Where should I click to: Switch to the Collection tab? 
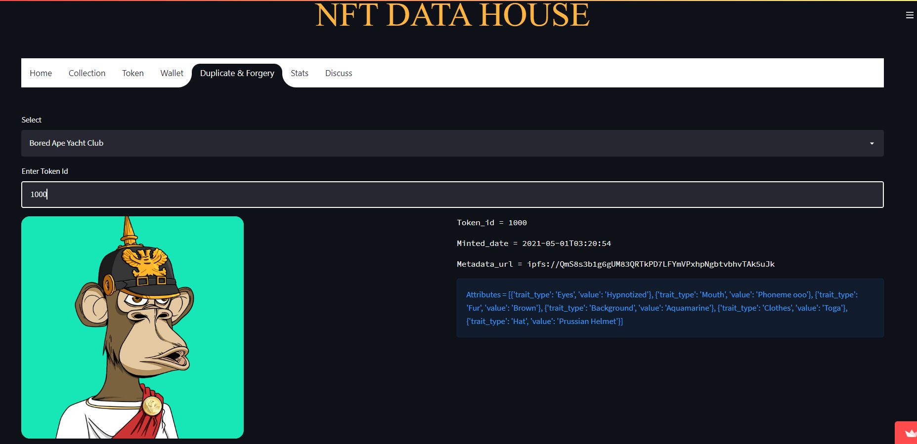(x=87, y=73)
